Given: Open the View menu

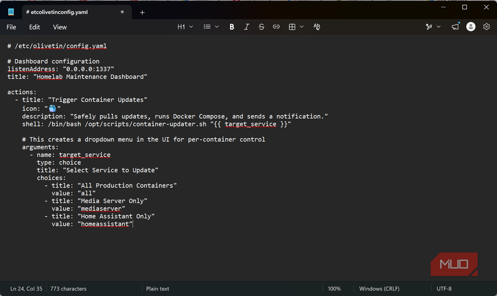Looking at the screenshot, I should [x=60, y=27].
